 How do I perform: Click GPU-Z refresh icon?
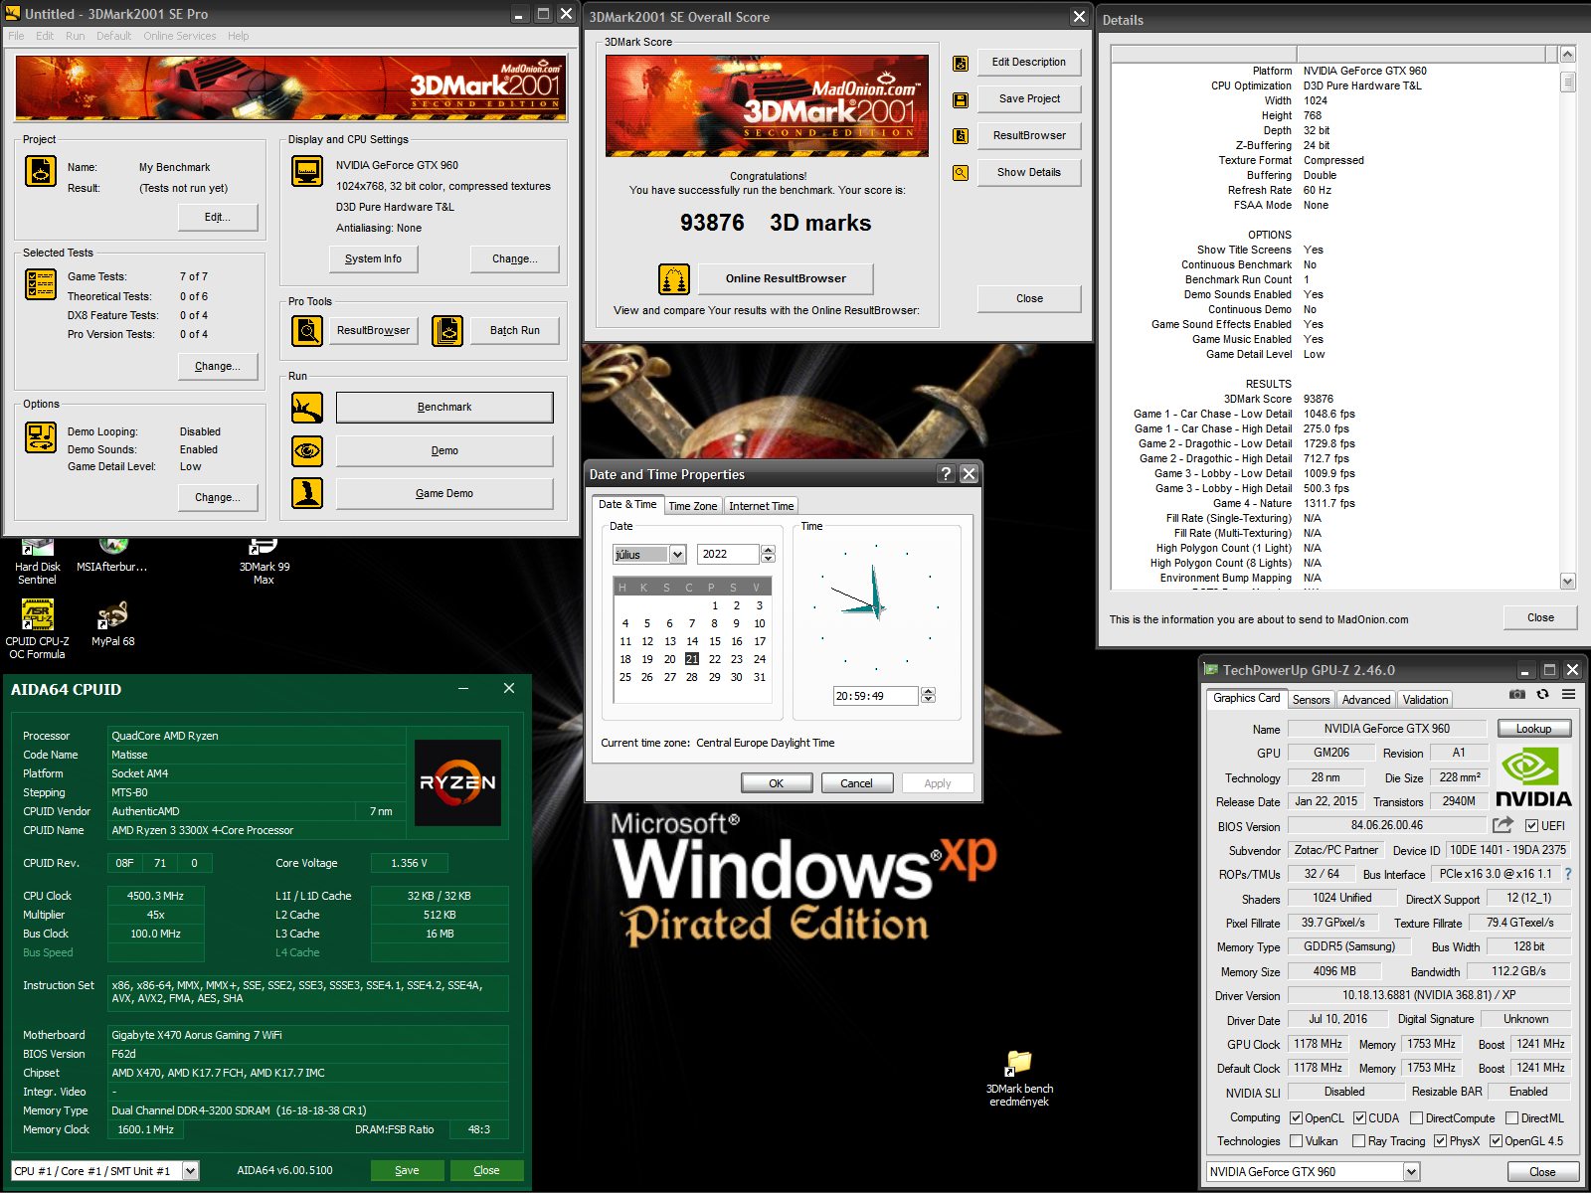pyautogui.click(x=1542, y=694)
